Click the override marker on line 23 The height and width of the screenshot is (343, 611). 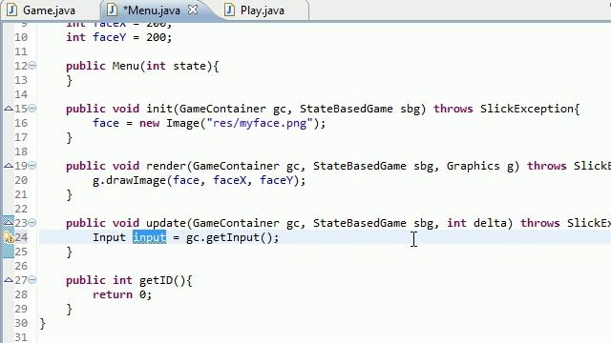point(9,223)
